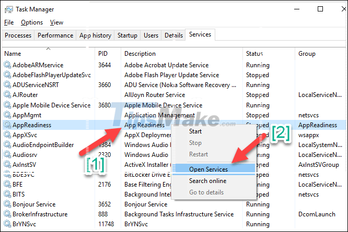Open the View menu
Viewport: 348px width, 232px height.
coord(56,22)
